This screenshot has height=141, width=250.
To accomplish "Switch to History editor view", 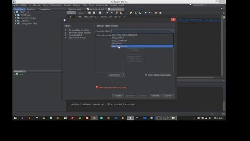I will (x=80, y=13).
